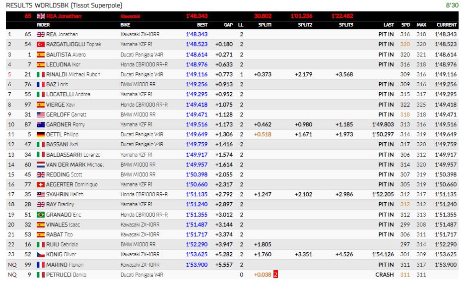Click the UK flag in the red leader banner
This screenshot has width=471, height=285.
[41, 16]
